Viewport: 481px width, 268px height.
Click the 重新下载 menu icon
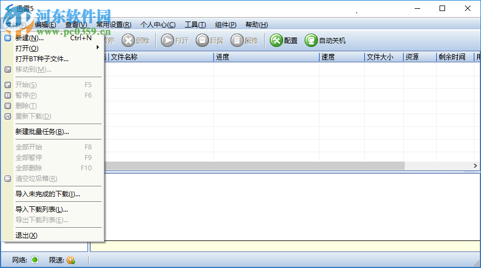tap(8, 116)
